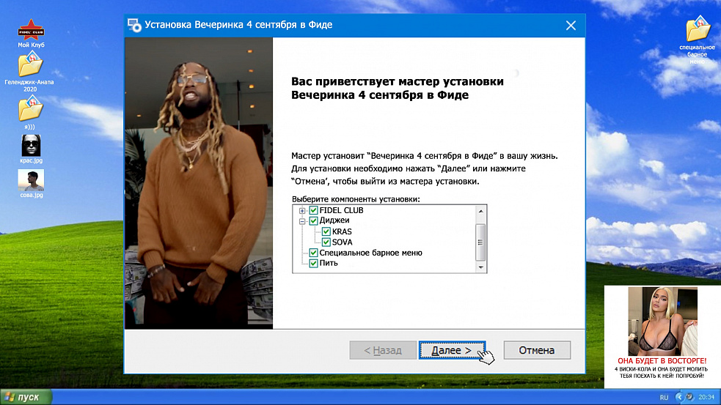Uncheck the Диджеи component checkbox

[314, 221]
